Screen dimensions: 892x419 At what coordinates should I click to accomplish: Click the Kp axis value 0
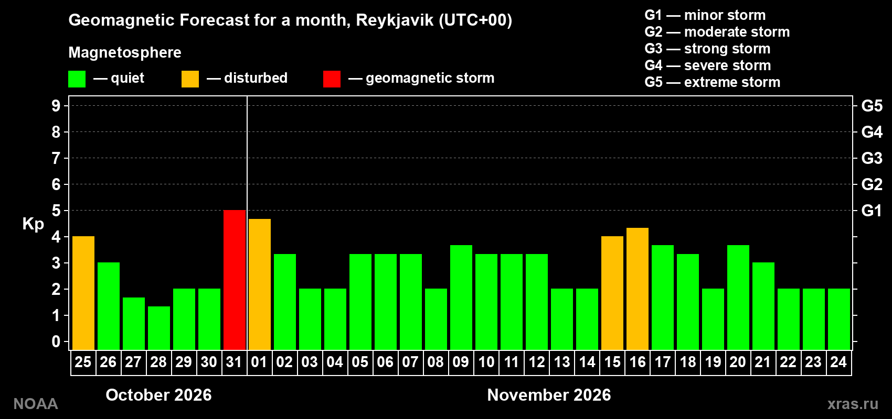point(56,341)
